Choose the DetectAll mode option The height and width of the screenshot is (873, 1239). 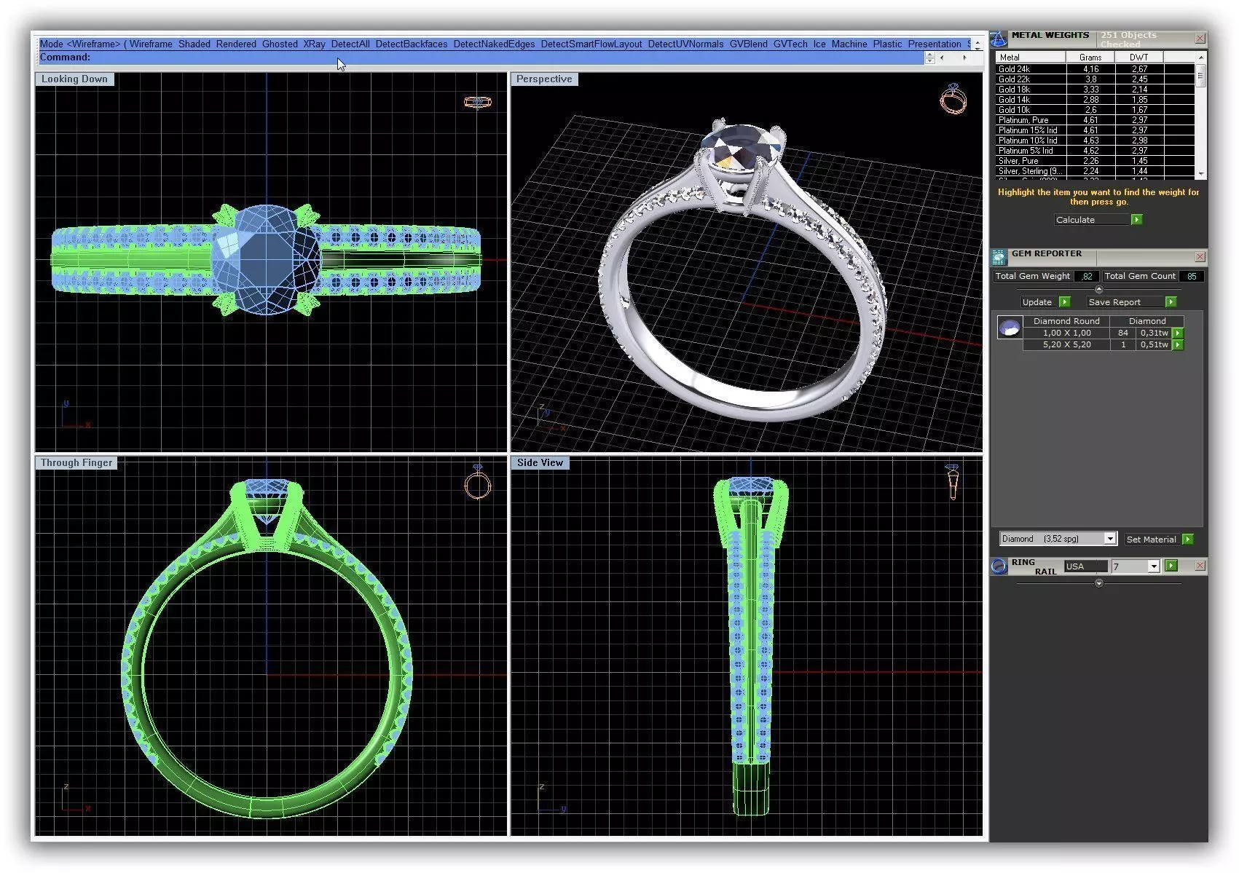[350, 44]
